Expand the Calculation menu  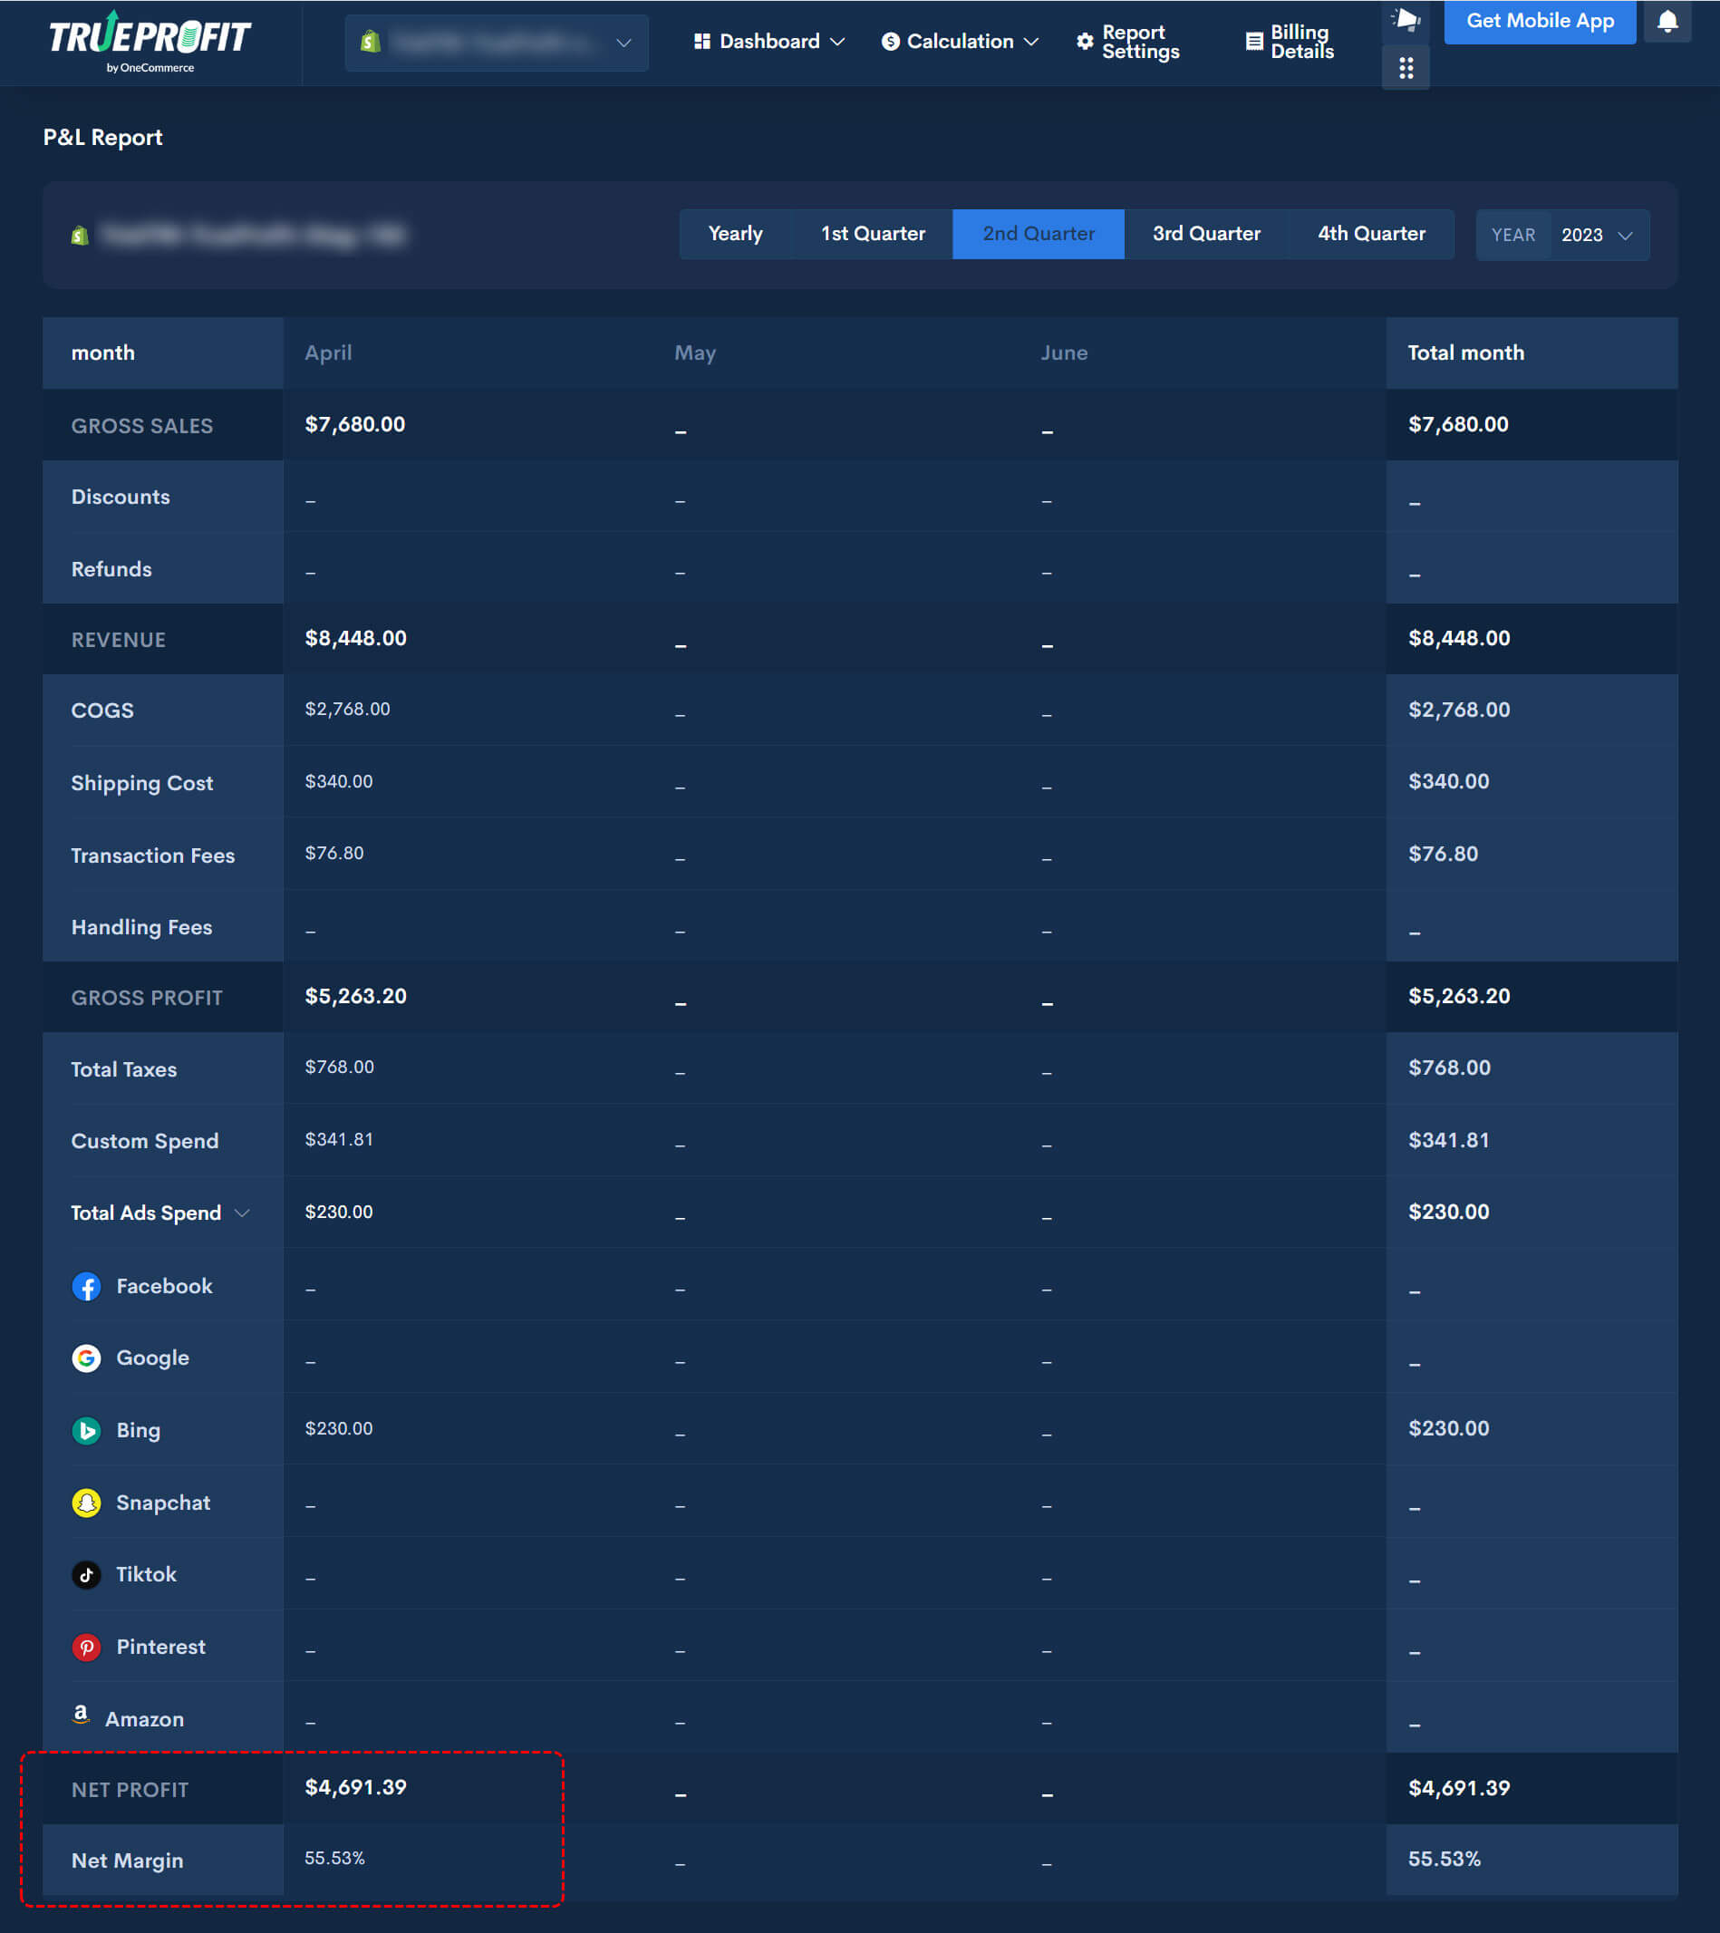click(x=959, y=42)
